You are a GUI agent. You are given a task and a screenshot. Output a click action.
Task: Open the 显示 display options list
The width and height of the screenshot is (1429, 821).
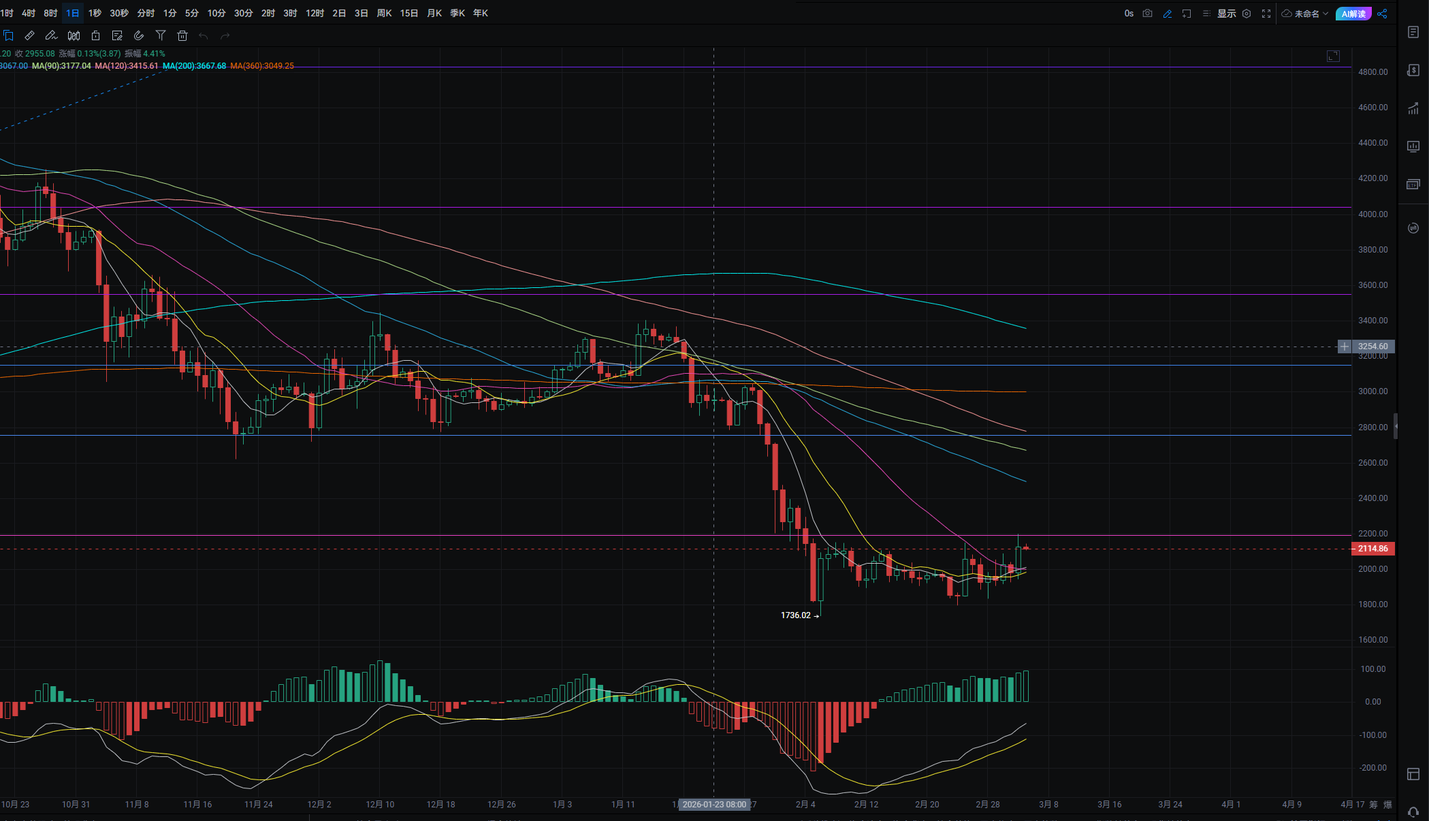click(x=1226, y=14)
